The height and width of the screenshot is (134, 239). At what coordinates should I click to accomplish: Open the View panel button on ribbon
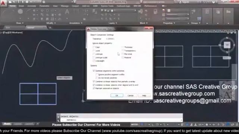[x=228, y=16]
